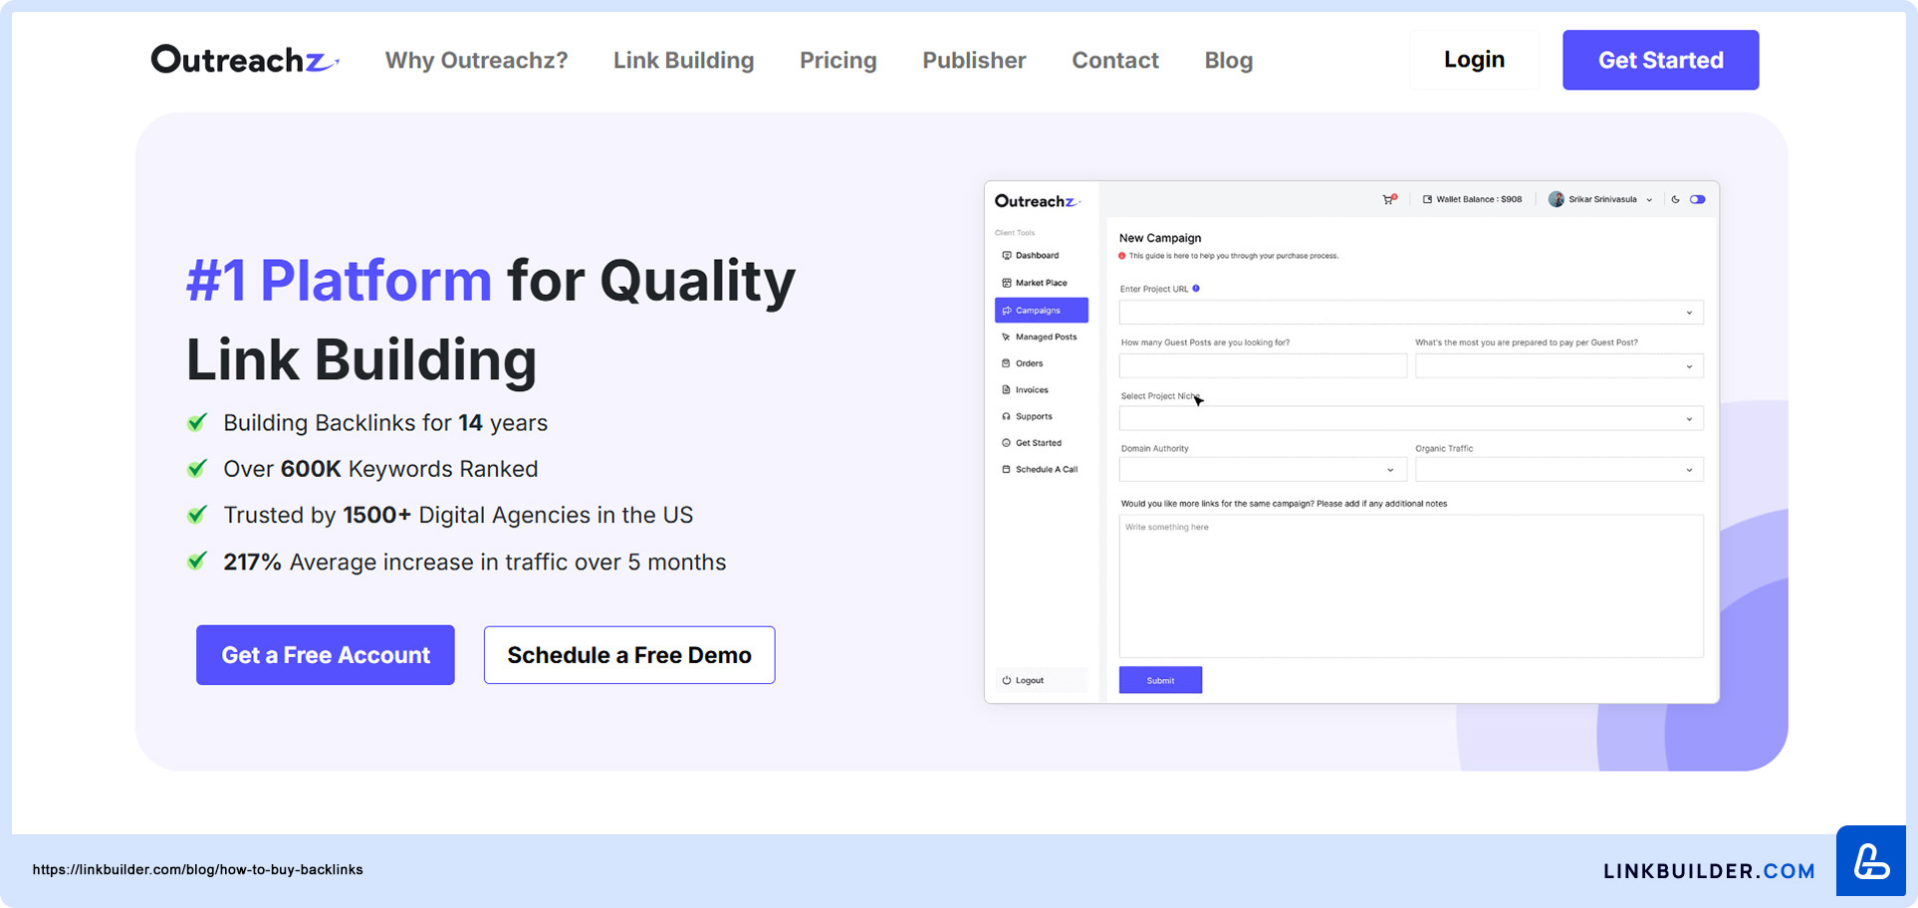Open the Link Building menu item
This screenshot has width=1918, height=908.
pyautogui.click(x=683, y=61)
